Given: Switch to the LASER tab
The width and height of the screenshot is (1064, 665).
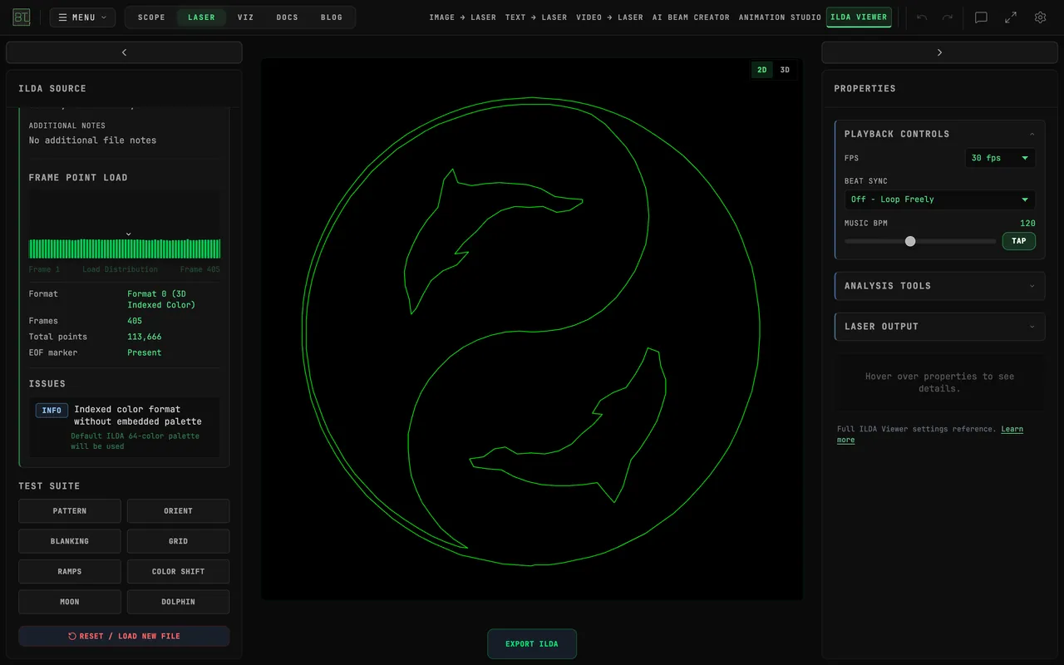Looking at the screenshot, I should (201, 17).
